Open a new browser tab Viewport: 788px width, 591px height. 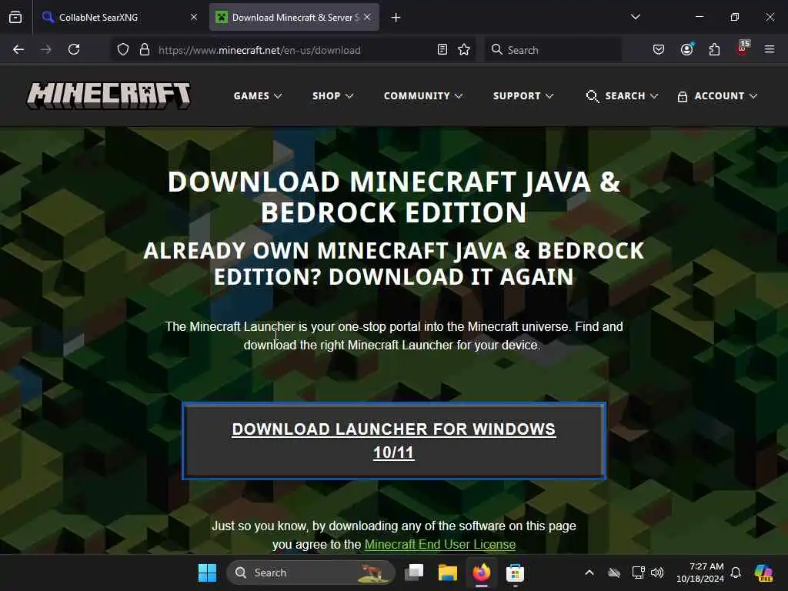(396, 18)
